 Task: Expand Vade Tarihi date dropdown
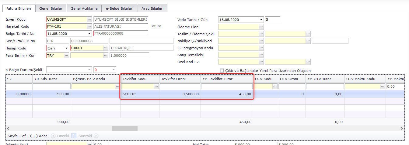(261, 20)
